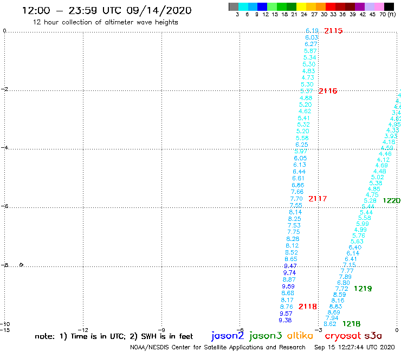Click the wave height value 9.38
Viewport: 401px width, 352px height.
pyautogui.click(x=285, y=320)
